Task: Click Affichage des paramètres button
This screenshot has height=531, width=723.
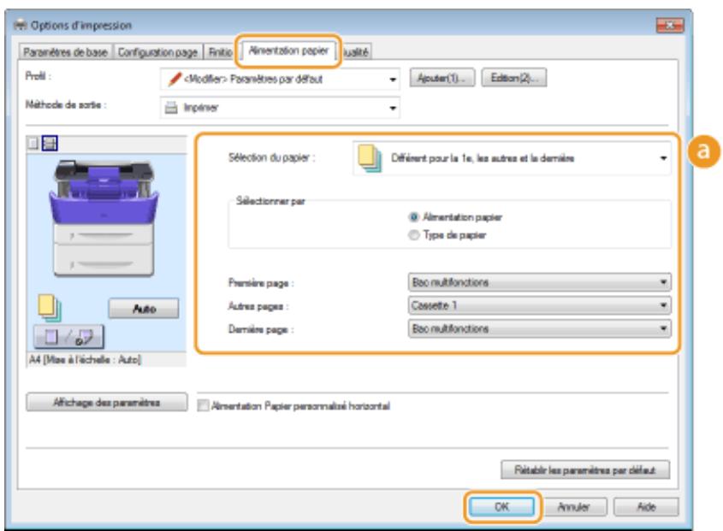Action: [x=106, y=403]
